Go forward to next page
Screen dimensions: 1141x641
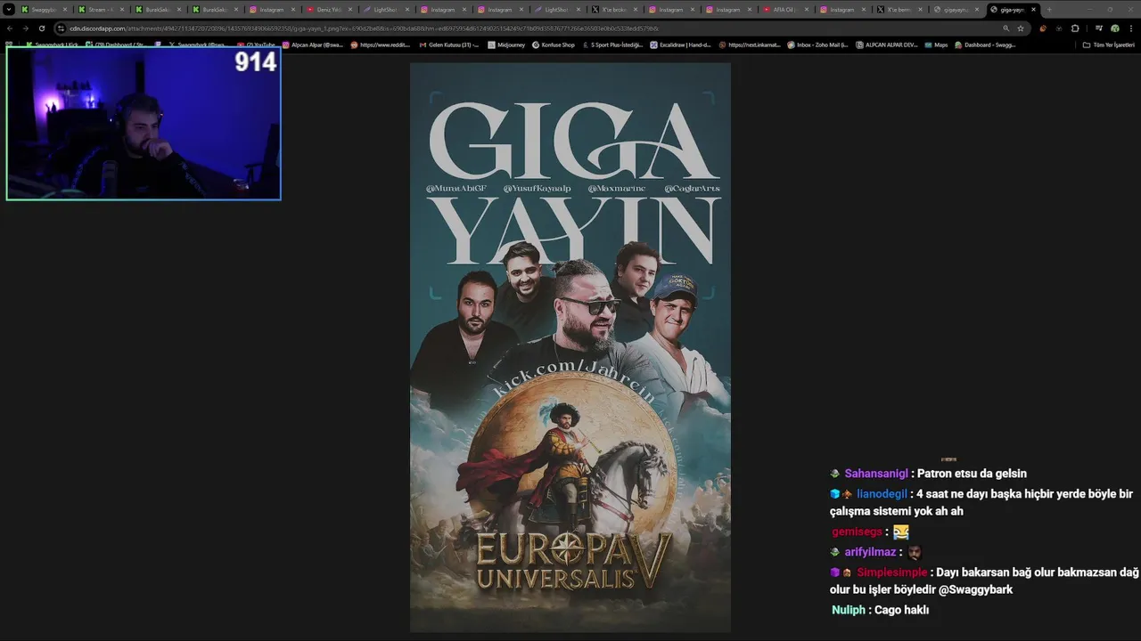tap(25, 28)
